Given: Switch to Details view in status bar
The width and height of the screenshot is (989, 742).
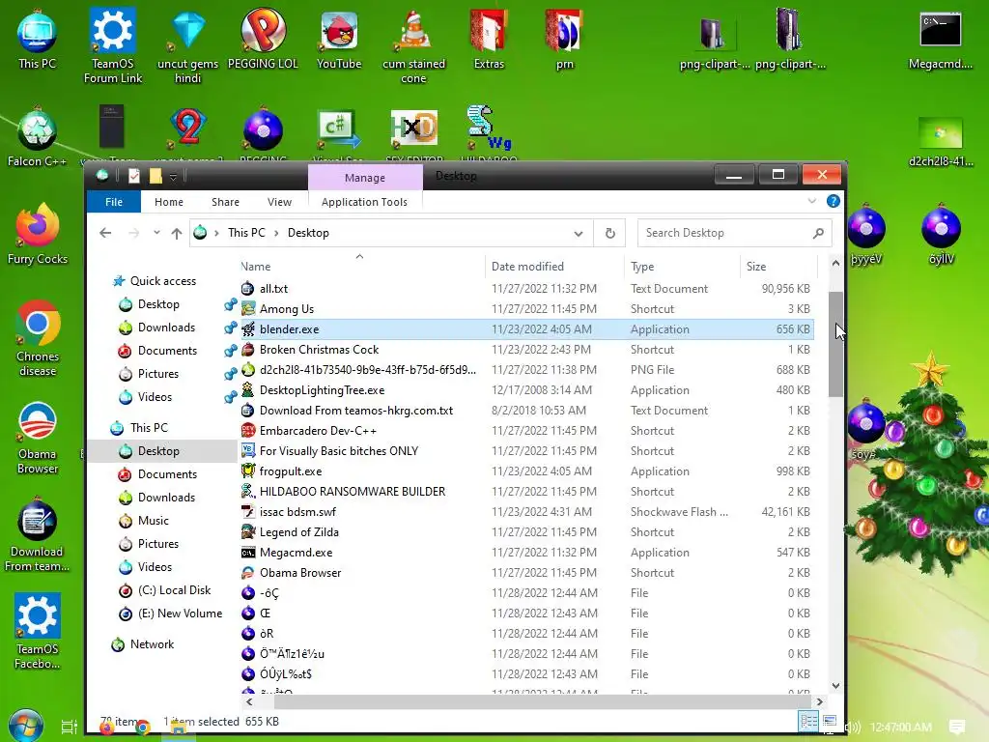Looking at the screenshot, I should [808, 721].
